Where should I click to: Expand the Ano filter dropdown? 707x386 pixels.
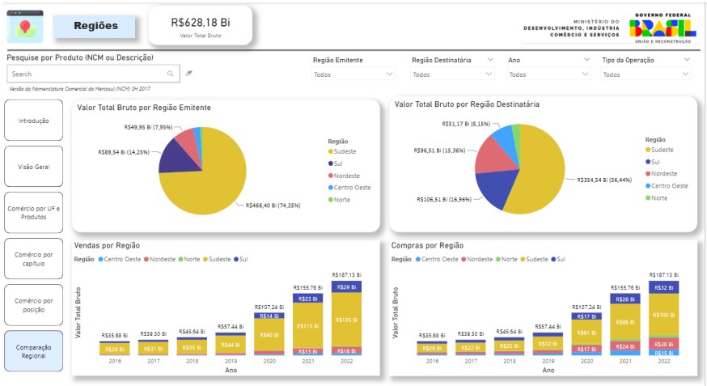click(549, 74)
